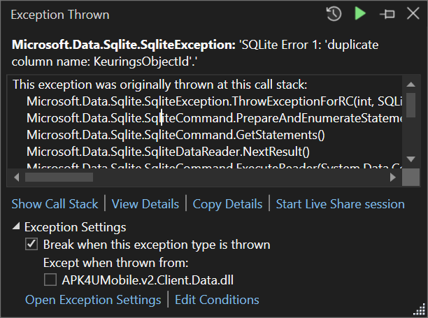Click Copy Details

tap(227, 204)
